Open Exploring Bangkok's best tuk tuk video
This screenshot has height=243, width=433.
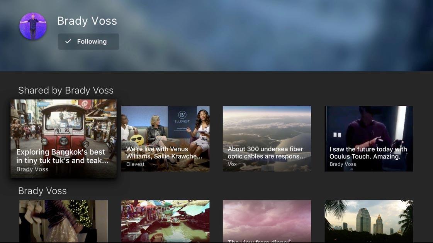click(63, 139)
